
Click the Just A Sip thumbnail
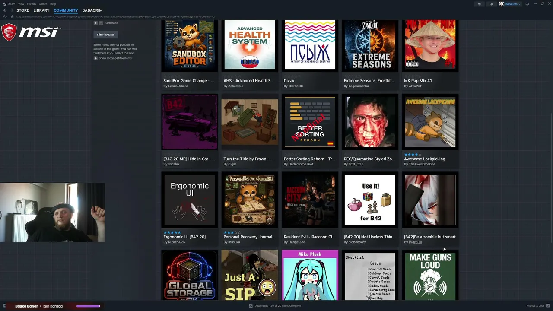click(249, 276)
